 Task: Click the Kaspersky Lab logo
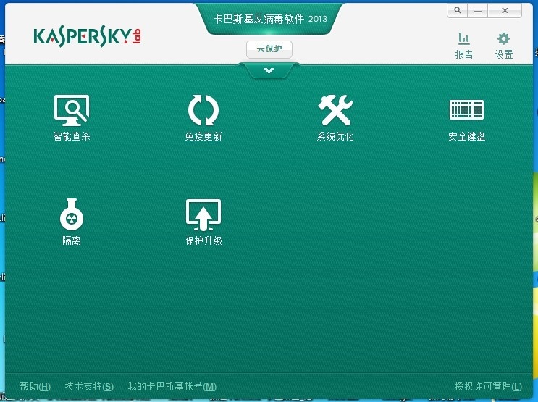87,37
